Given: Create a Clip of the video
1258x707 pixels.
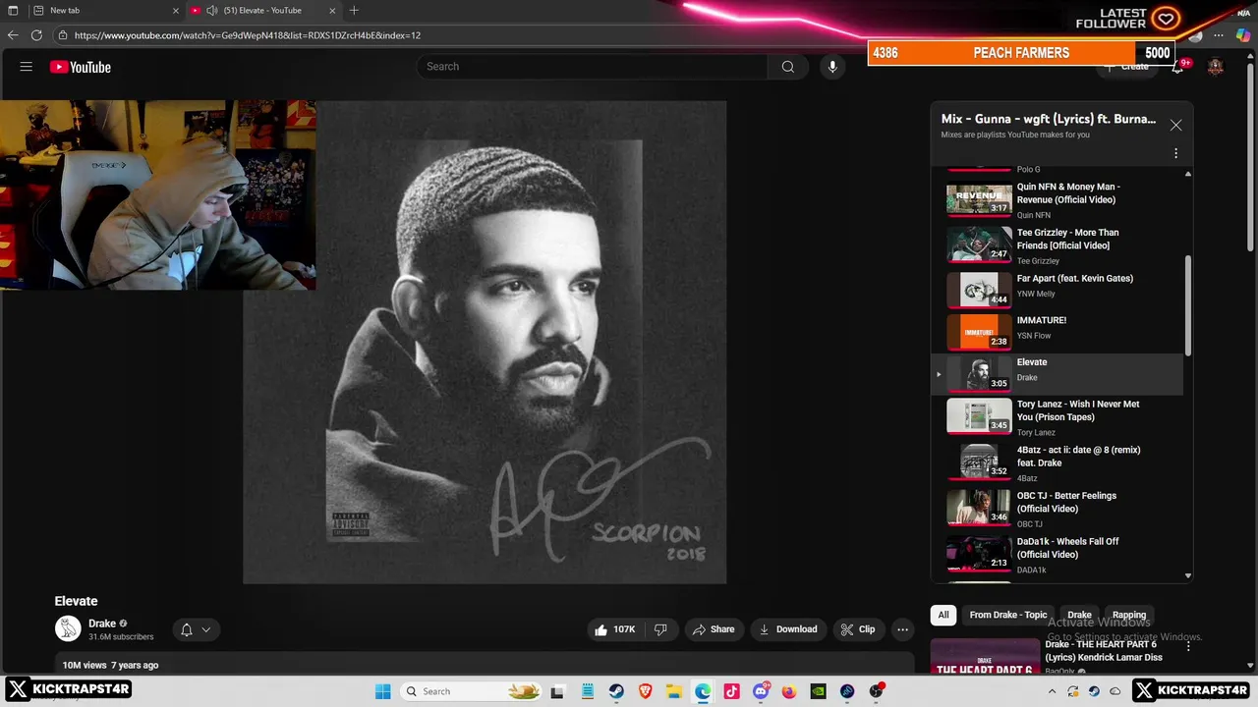Looking at the screenshot, I should tap(858, 629).
